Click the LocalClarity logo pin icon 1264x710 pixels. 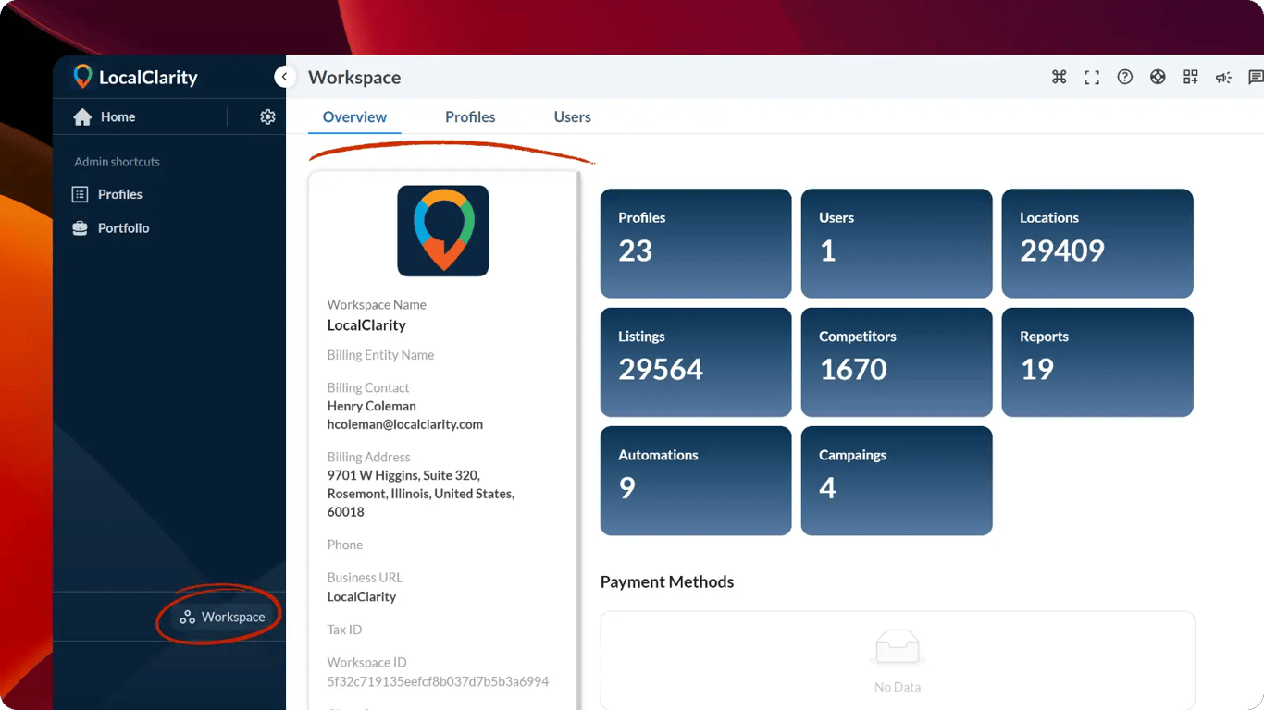click(x=83, y=77)
